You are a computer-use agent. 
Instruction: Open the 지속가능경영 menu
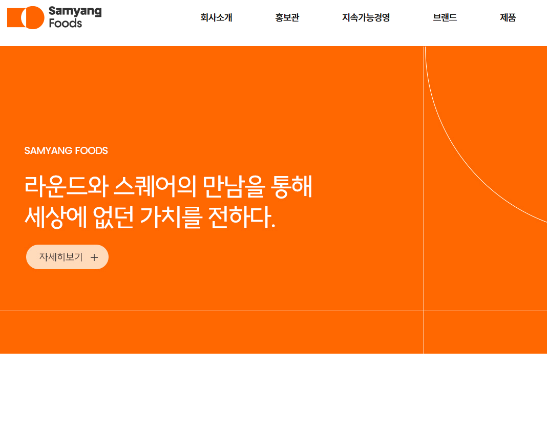(366, 17)
